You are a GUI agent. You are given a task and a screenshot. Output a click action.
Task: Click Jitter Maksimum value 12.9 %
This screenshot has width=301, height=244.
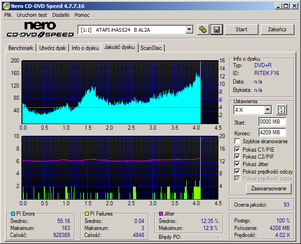pos(210,228)
